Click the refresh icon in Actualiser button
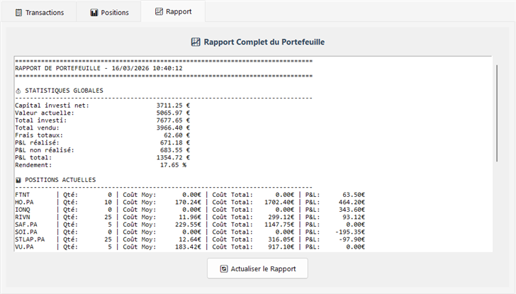The width and height of the screenshot is (516, 294). click(x=224, y=269)
